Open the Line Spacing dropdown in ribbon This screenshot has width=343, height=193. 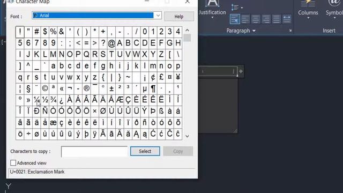237,8
